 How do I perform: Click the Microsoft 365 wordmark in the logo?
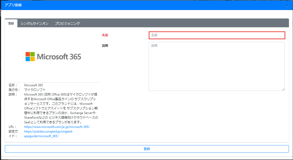tap(59, 57)
